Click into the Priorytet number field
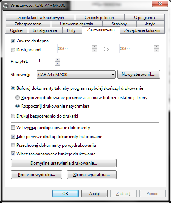Viewport: 171px width, 203px height. (46, 62)
